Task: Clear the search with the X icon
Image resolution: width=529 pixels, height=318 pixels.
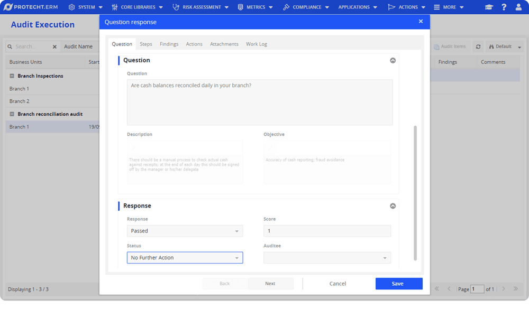Action: click(54, 46)
